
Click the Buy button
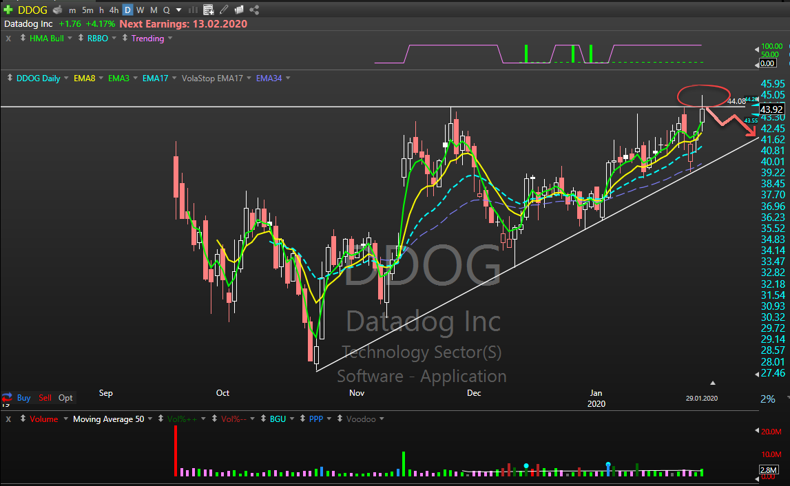pyautogui.click(x=24, y=398)
